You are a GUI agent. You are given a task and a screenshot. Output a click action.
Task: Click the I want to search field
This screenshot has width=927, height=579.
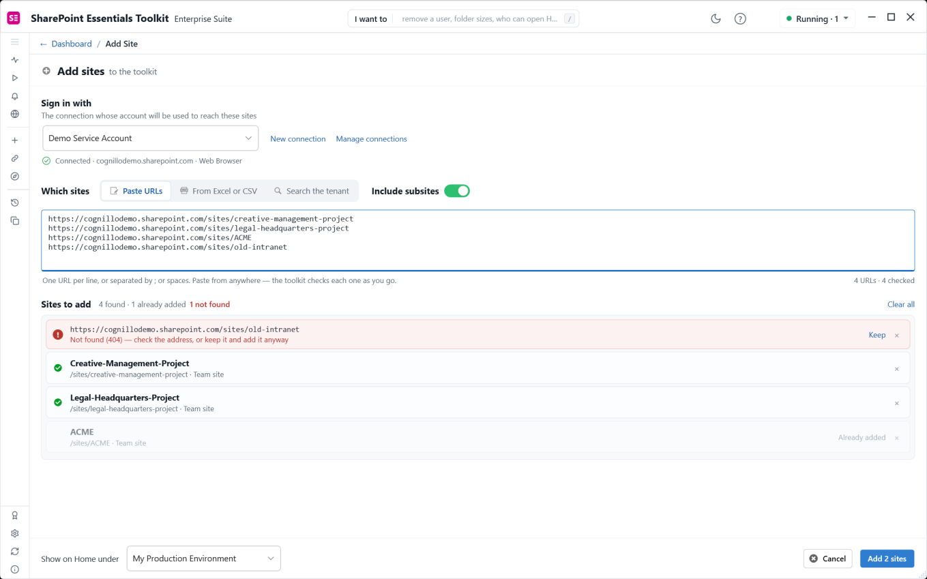(x=463, y=18)
